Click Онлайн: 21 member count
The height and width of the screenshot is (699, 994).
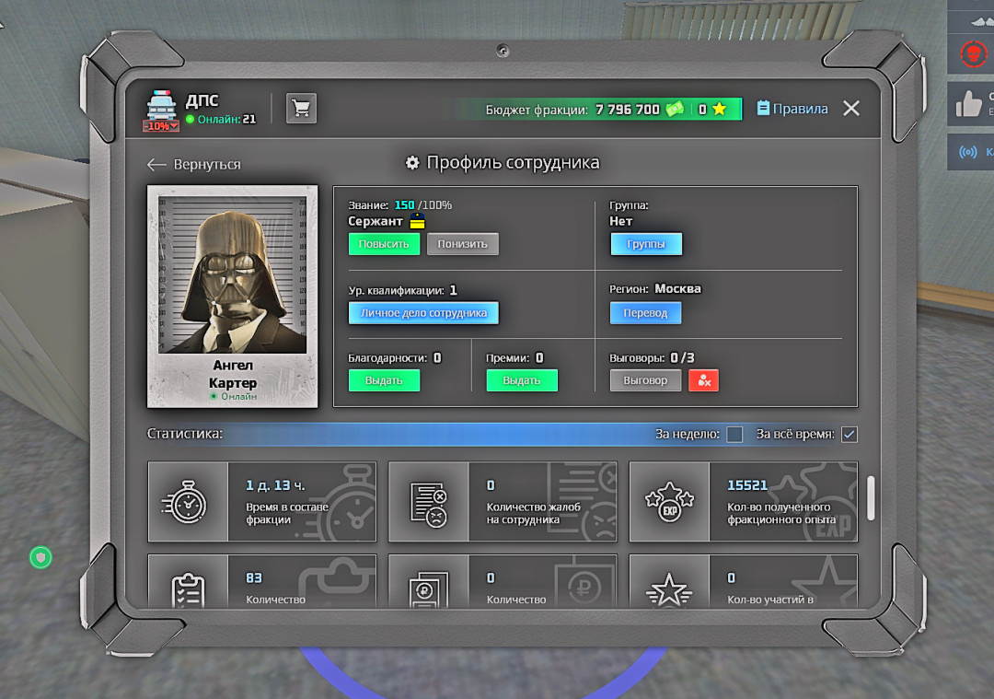click(x=221, y=119)
